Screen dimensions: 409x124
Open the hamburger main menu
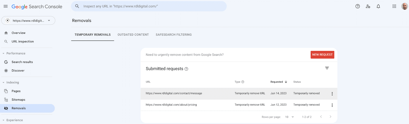[x=6, y=6]
